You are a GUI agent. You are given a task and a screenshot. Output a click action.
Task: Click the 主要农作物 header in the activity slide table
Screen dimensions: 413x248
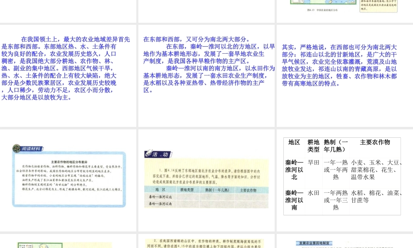[x=248, y=190]
